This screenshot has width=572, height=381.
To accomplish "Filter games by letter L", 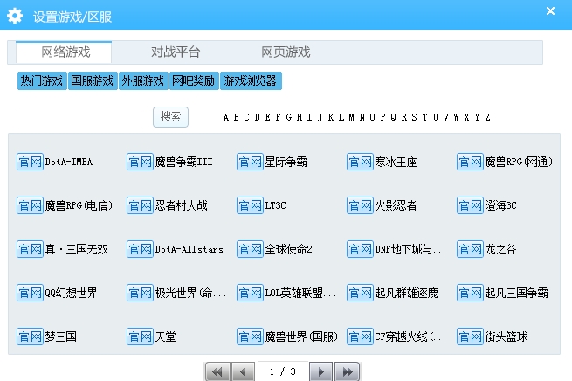I will [x=341, y=117].
